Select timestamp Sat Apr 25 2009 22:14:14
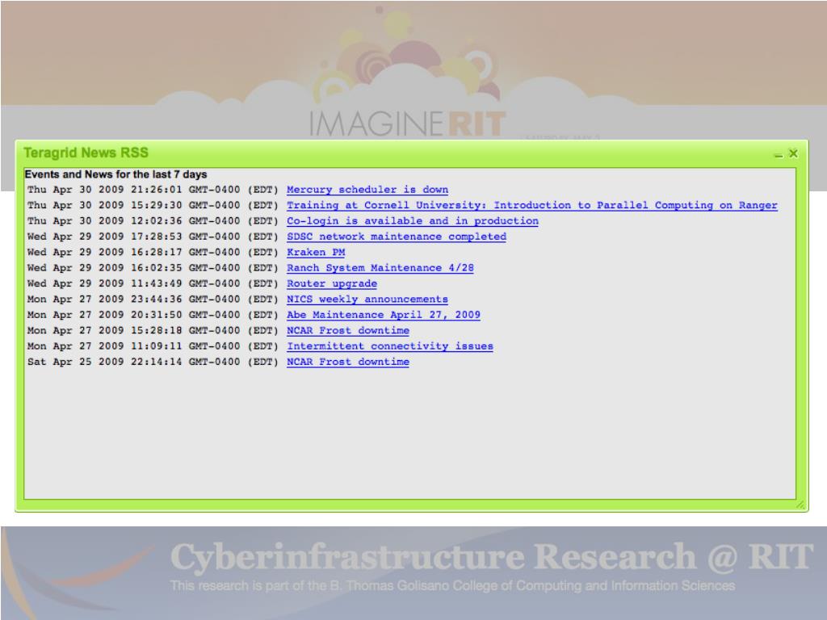827x620 pixels. click(x=153, y=362)
